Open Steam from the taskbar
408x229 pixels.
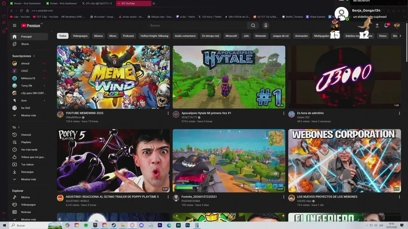click(114, 225)
